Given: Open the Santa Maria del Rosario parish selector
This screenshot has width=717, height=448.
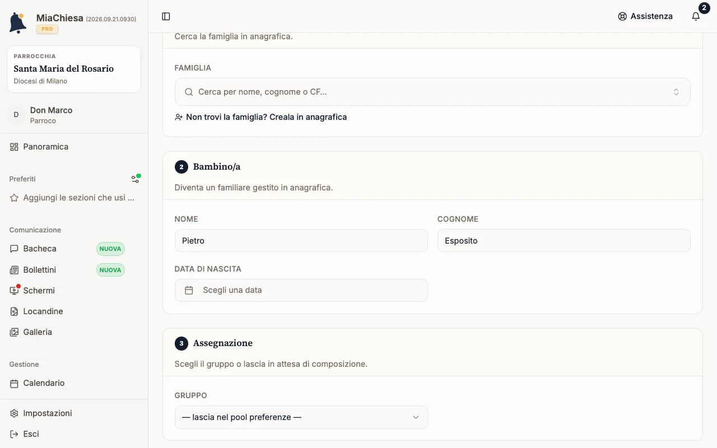Looking at the screenshot, I should tap(74, 69).
